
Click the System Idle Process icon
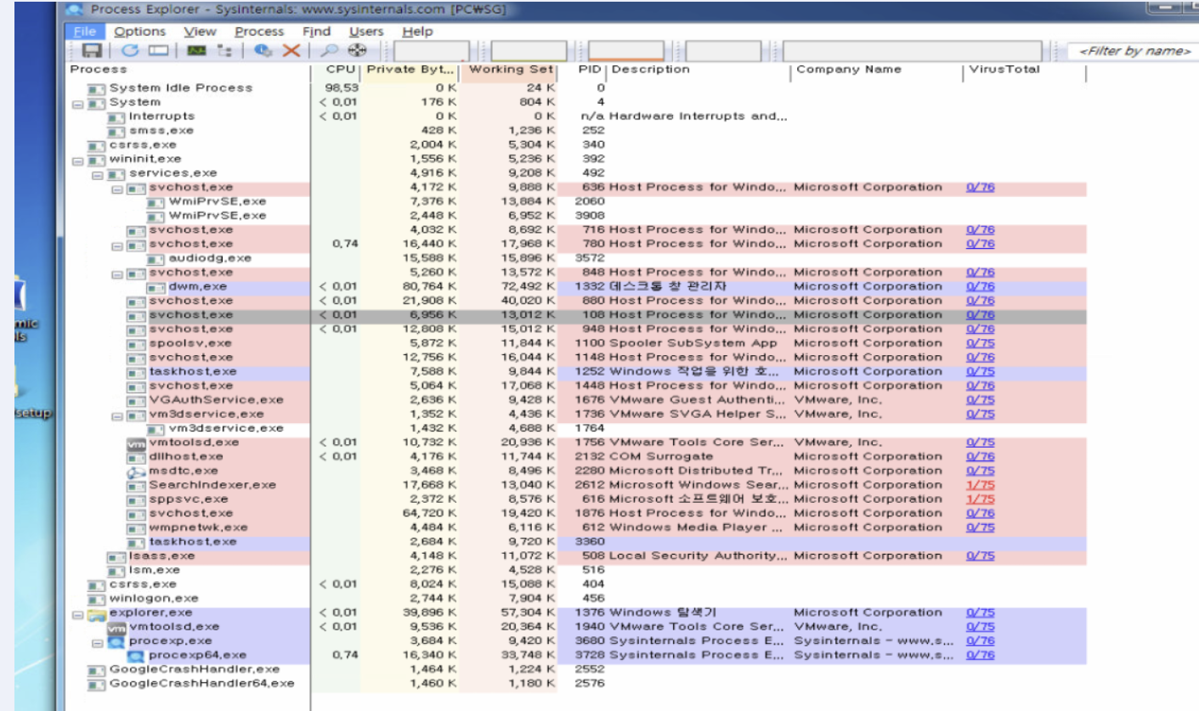[x=97, y=88]
